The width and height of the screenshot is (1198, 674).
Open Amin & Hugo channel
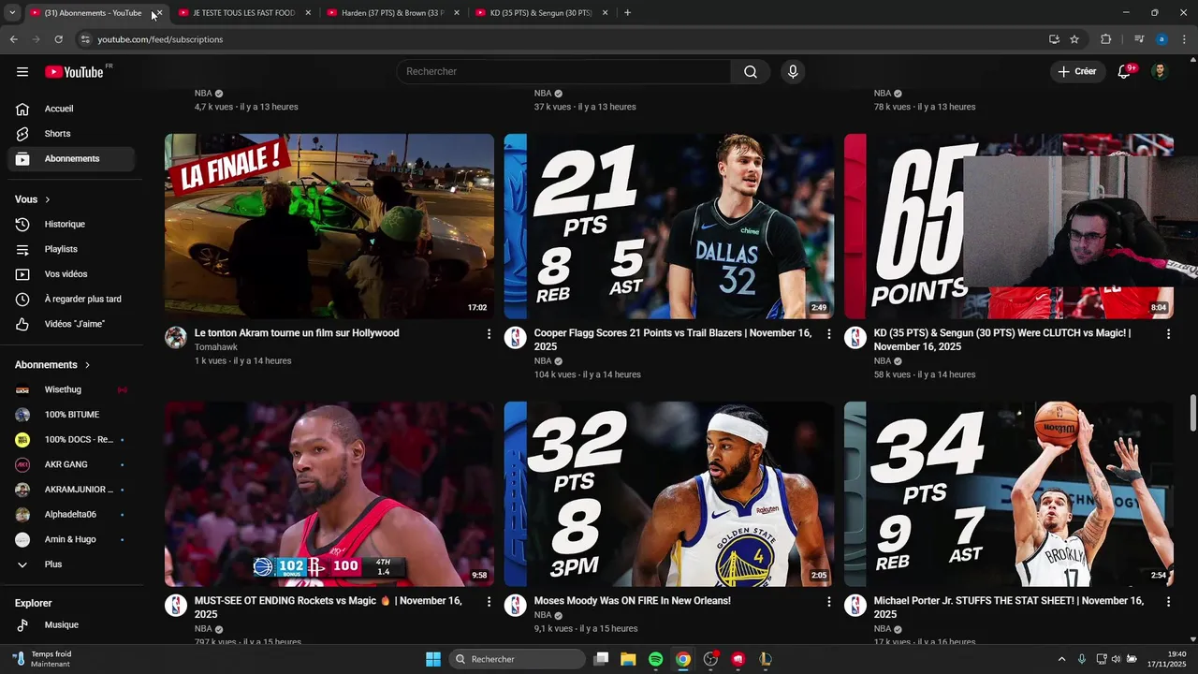71,539
